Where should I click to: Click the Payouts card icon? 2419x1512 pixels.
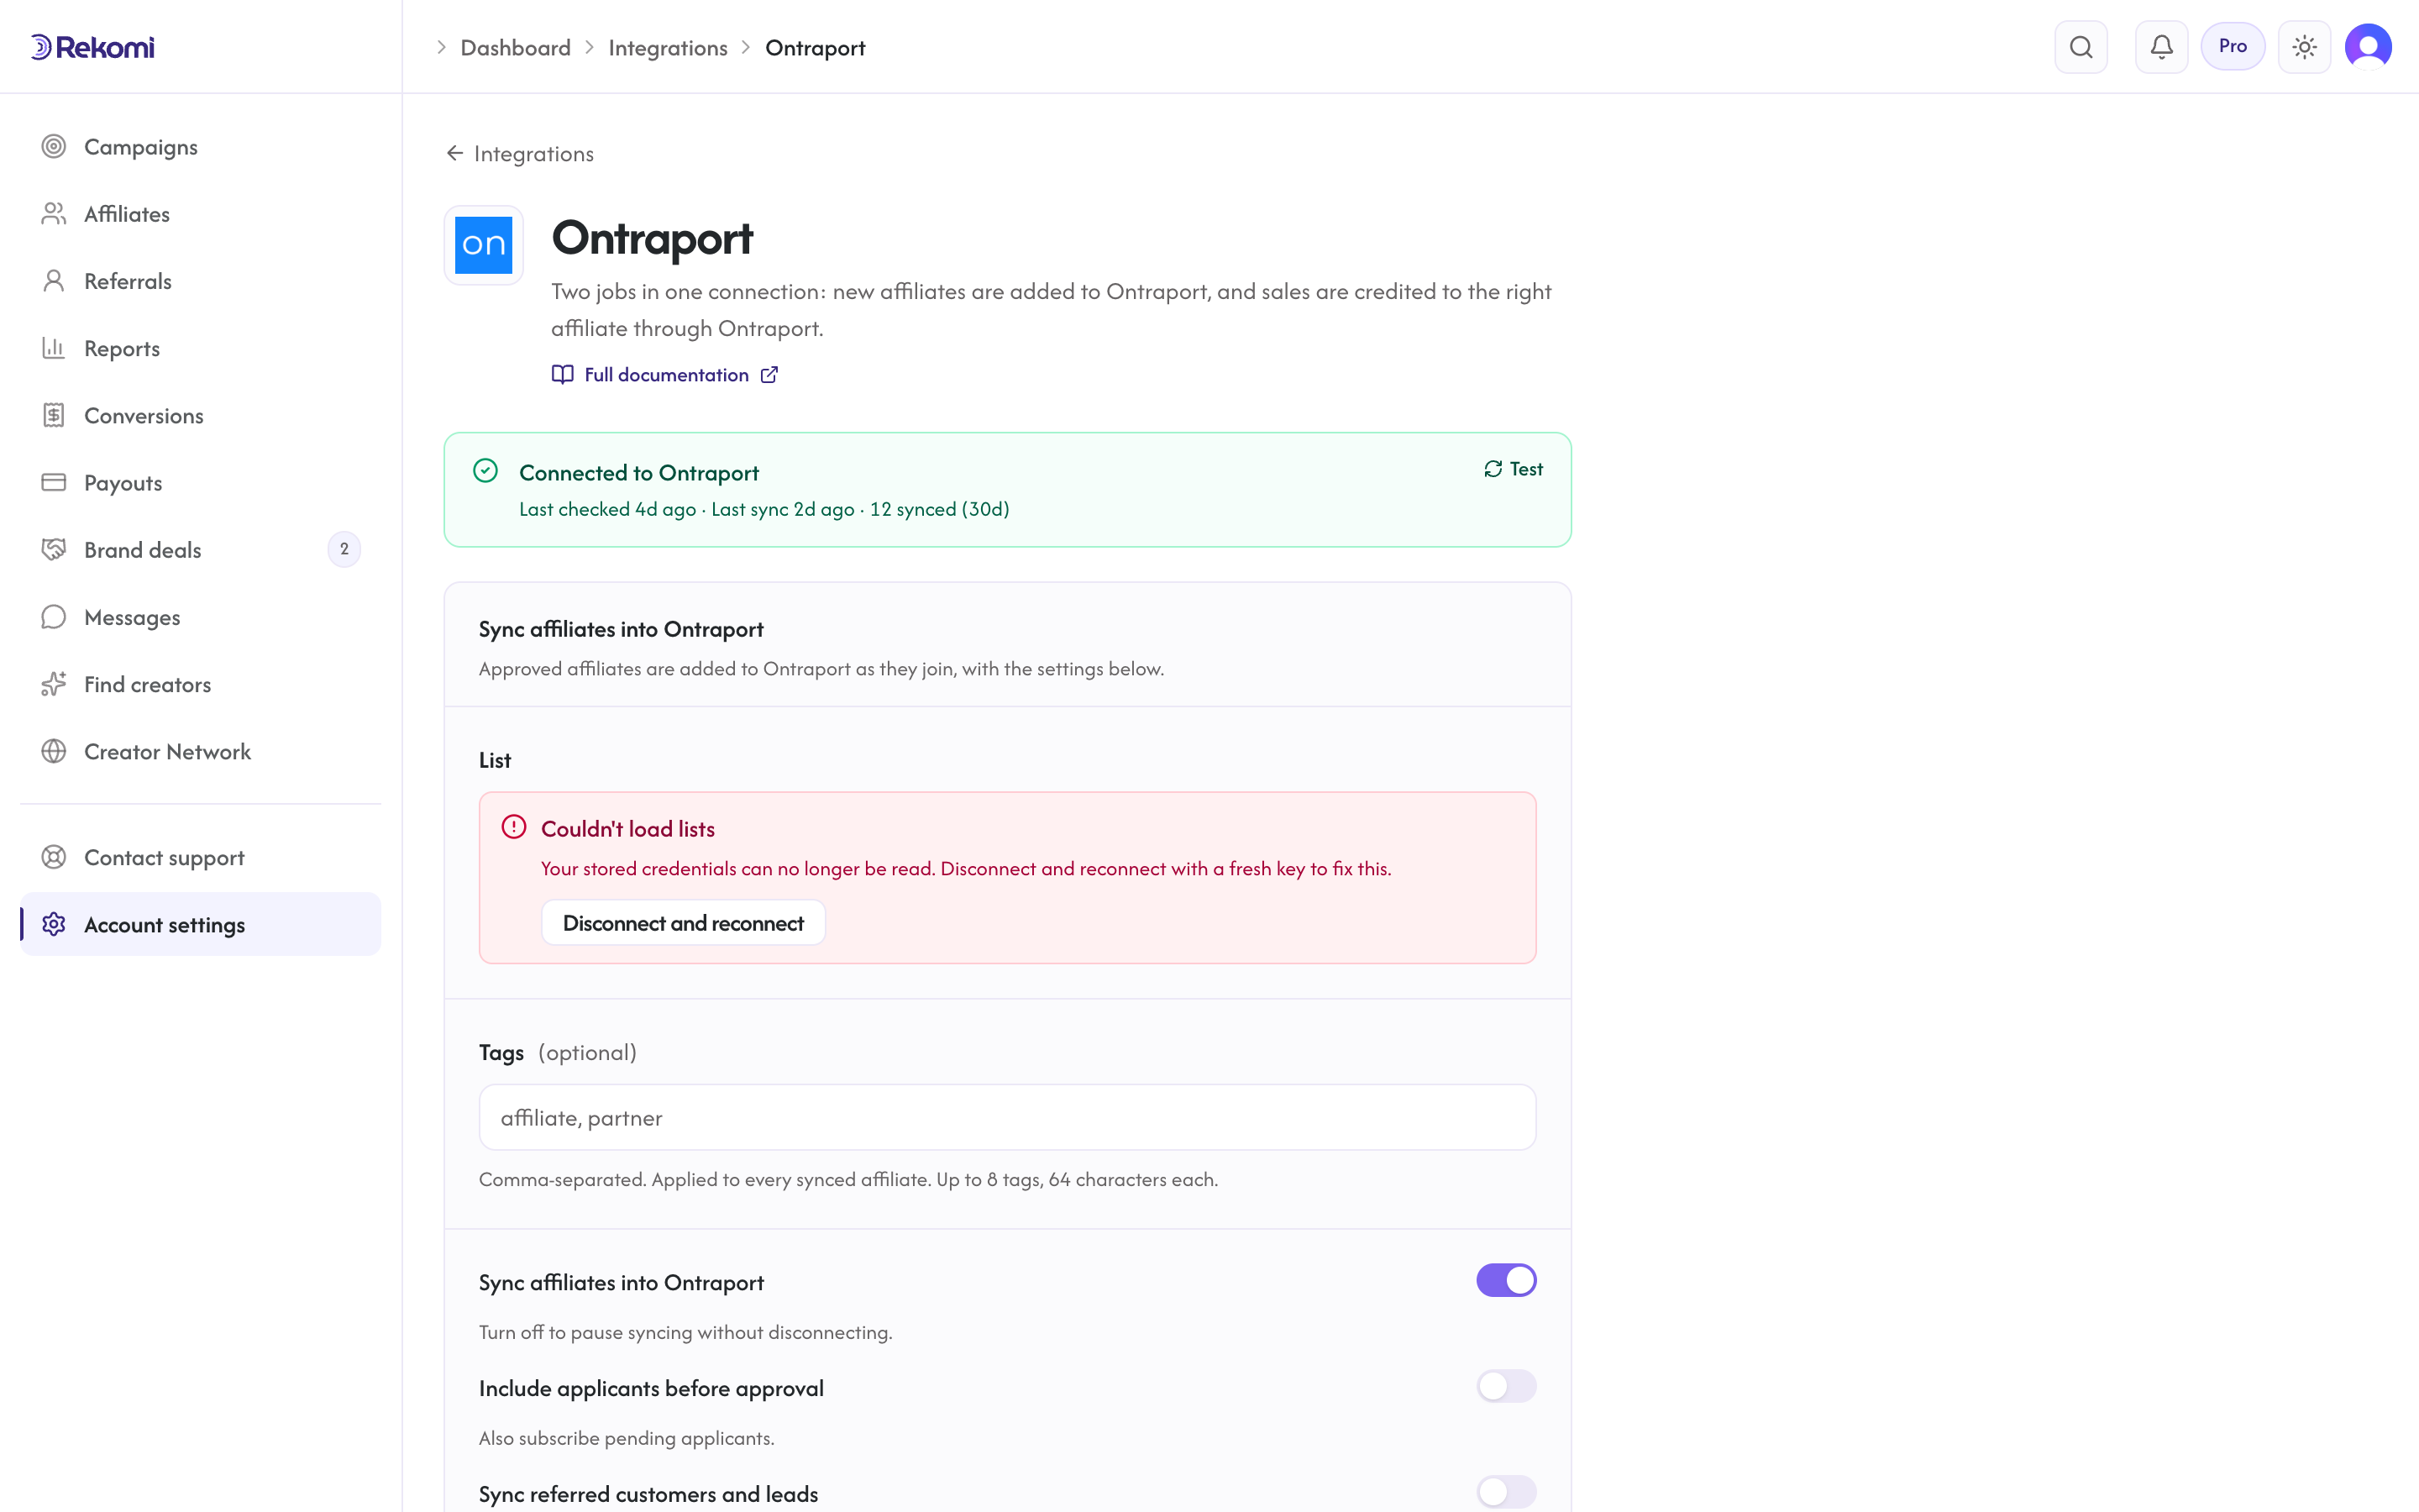click(54, 482)
